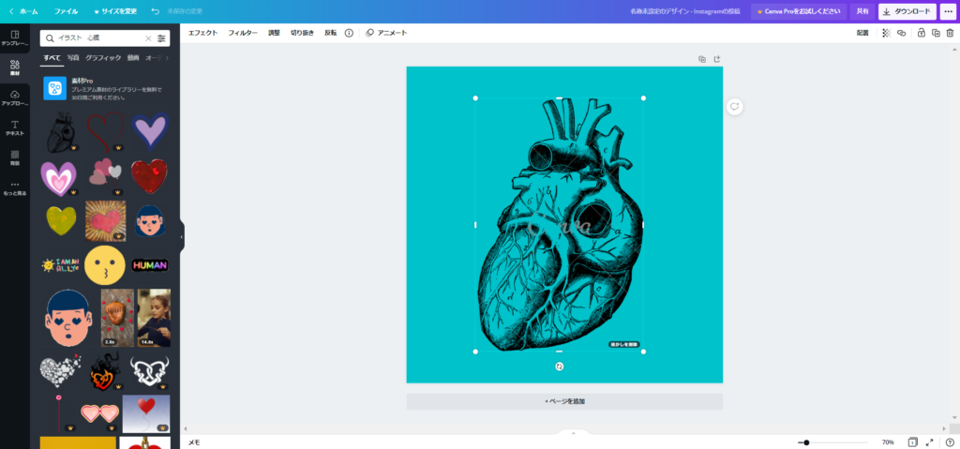Image resolution: width=960 pixels, height=449 pixels.
Task: Open the アップロード uploads sidebar tab
Action: pyautogui.click(x=15, y=97)
